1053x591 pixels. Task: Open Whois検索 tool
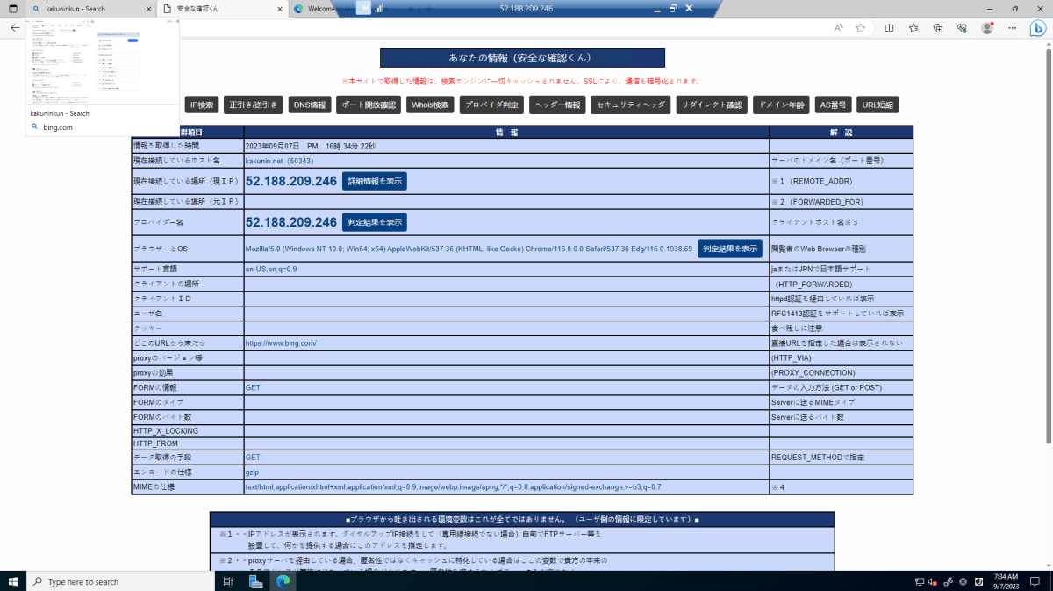pos(431,105)
